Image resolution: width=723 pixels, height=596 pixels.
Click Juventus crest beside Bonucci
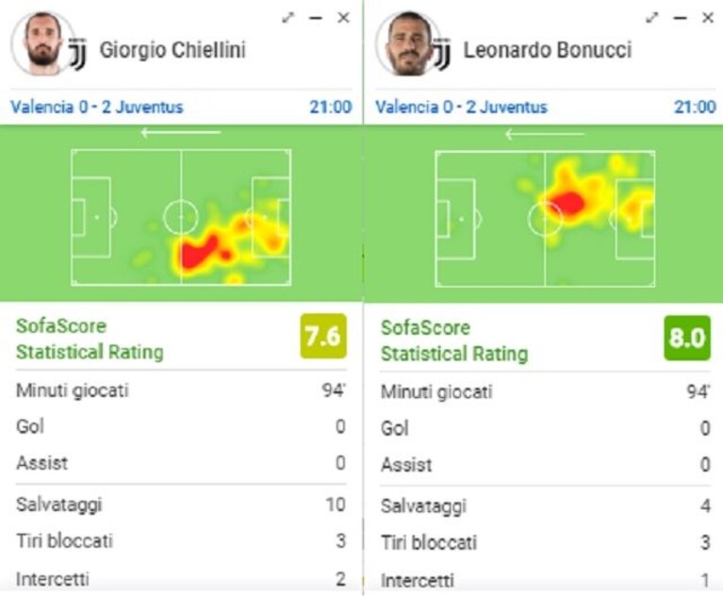[x=442, y=55]
